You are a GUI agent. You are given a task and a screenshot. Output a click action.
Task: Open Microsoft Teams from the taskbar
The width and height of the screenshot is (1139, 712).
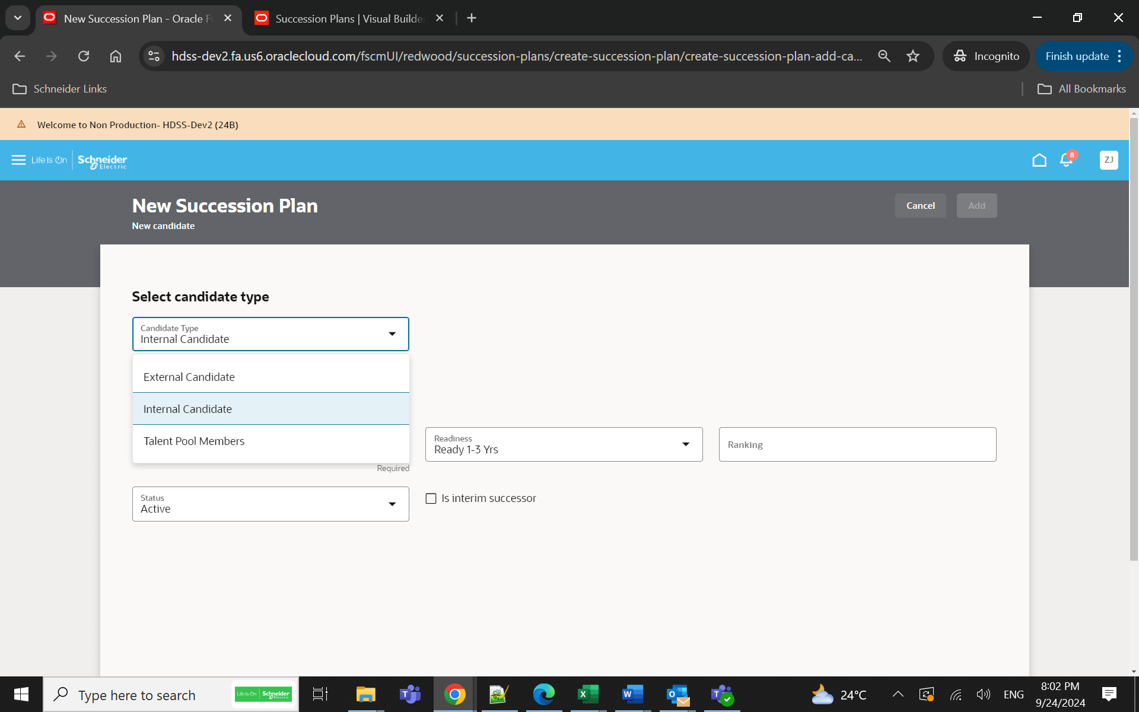pyautogui.click(x=409, y=694)
